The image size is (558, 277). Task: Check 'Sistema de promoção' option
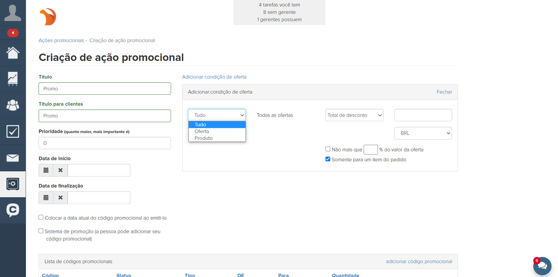pyautogui.click(x=41, y=231)
